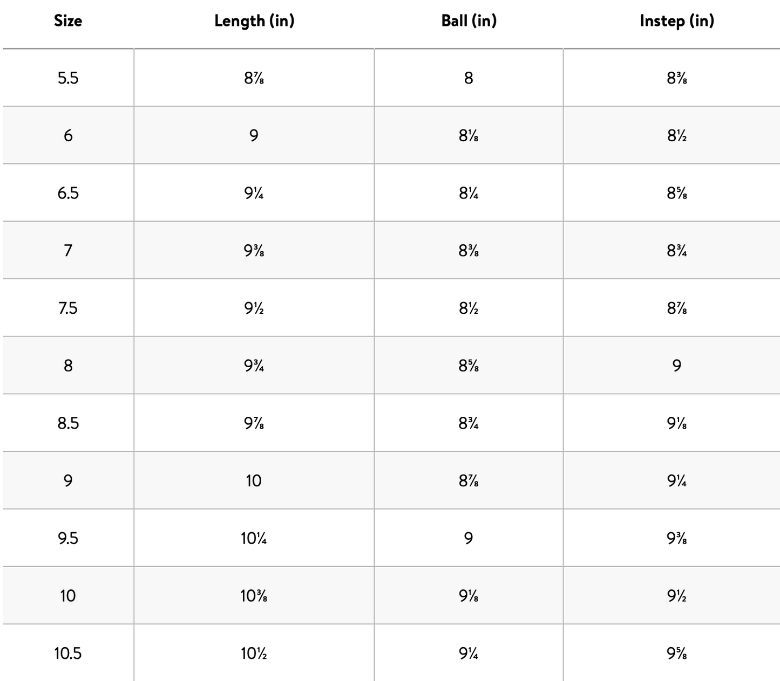Click the Length (in) column header

(254, 21)
